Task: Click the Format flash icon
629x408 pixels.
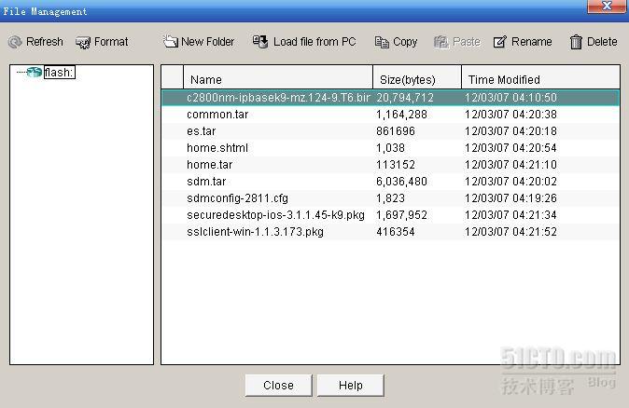Action: click(x=83, y=43)
